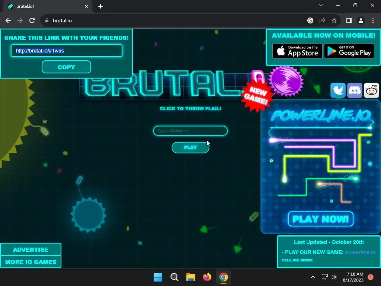Open clock showing 7:18 AM
Screen dimensions: 381x286
[x=353, y=277]
